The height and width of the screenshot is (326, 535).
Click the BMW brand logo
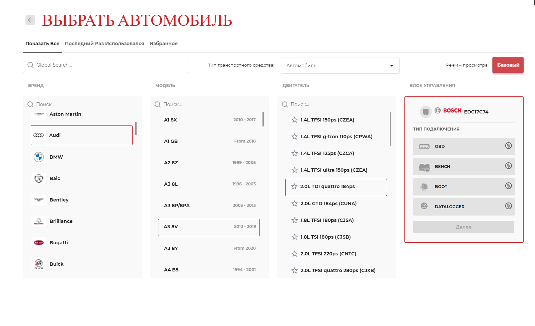coord(39,157)
